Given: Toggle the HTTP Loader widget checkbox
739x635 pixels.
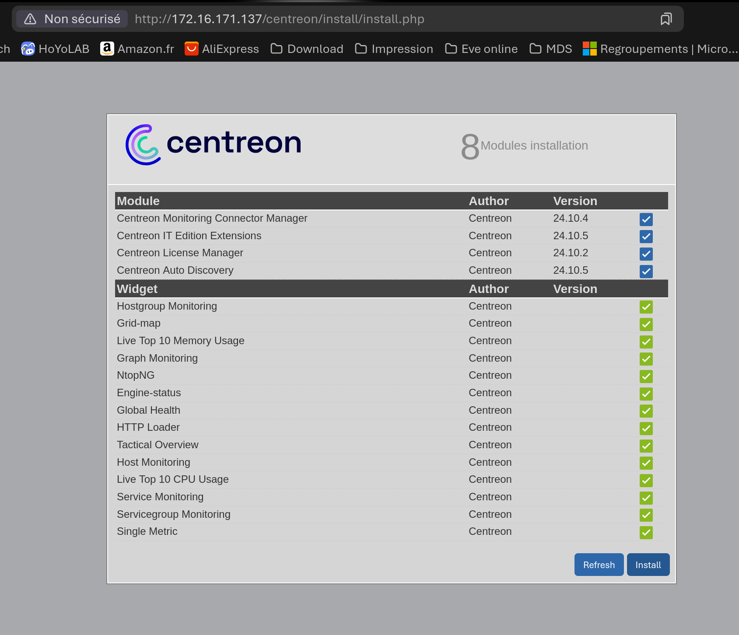Looking at the screenshot, I should (x=646, y=428).
